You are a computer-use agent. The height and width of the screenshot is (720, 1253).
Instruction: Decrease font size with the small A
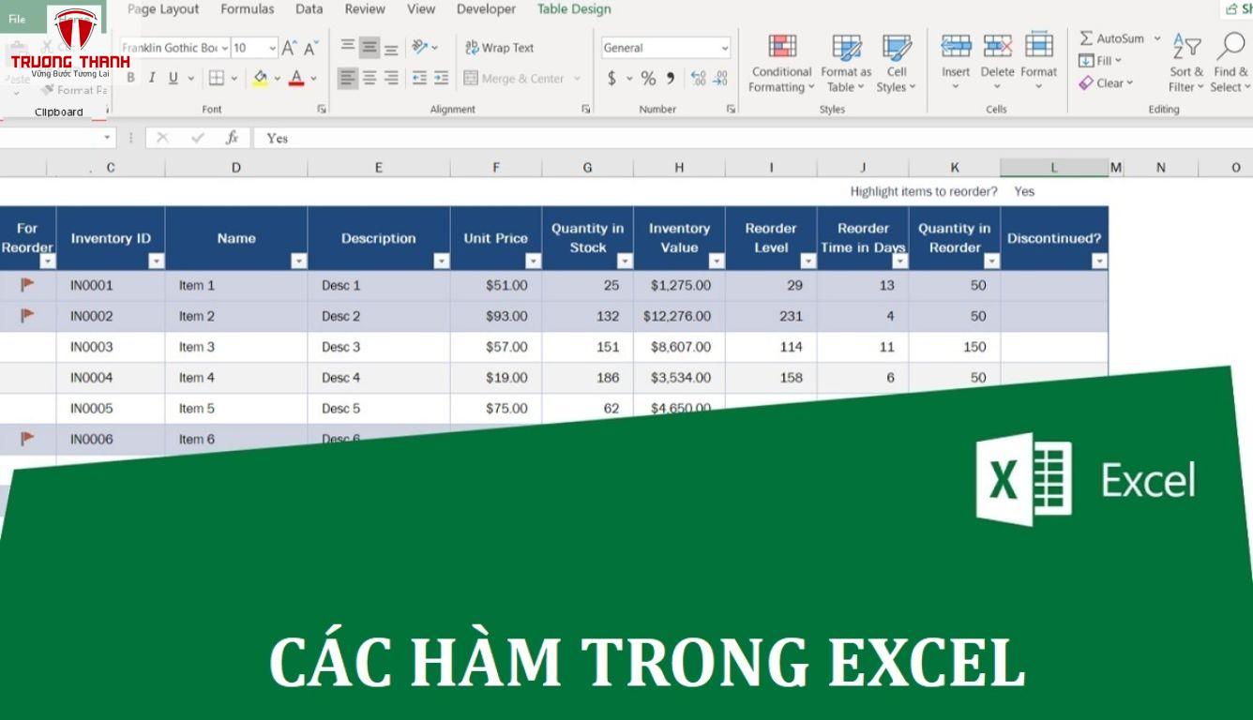pyautogui.click(x=311, y=48)
